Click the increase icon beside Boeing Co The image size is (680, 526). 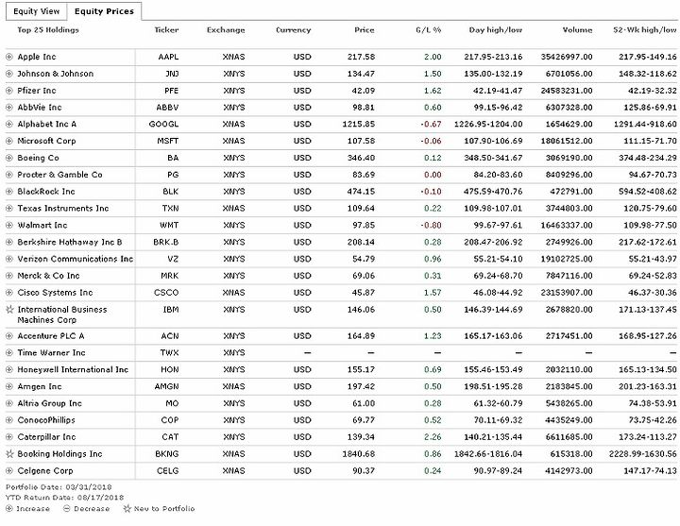pyautogui.click(x=9, y=158)
